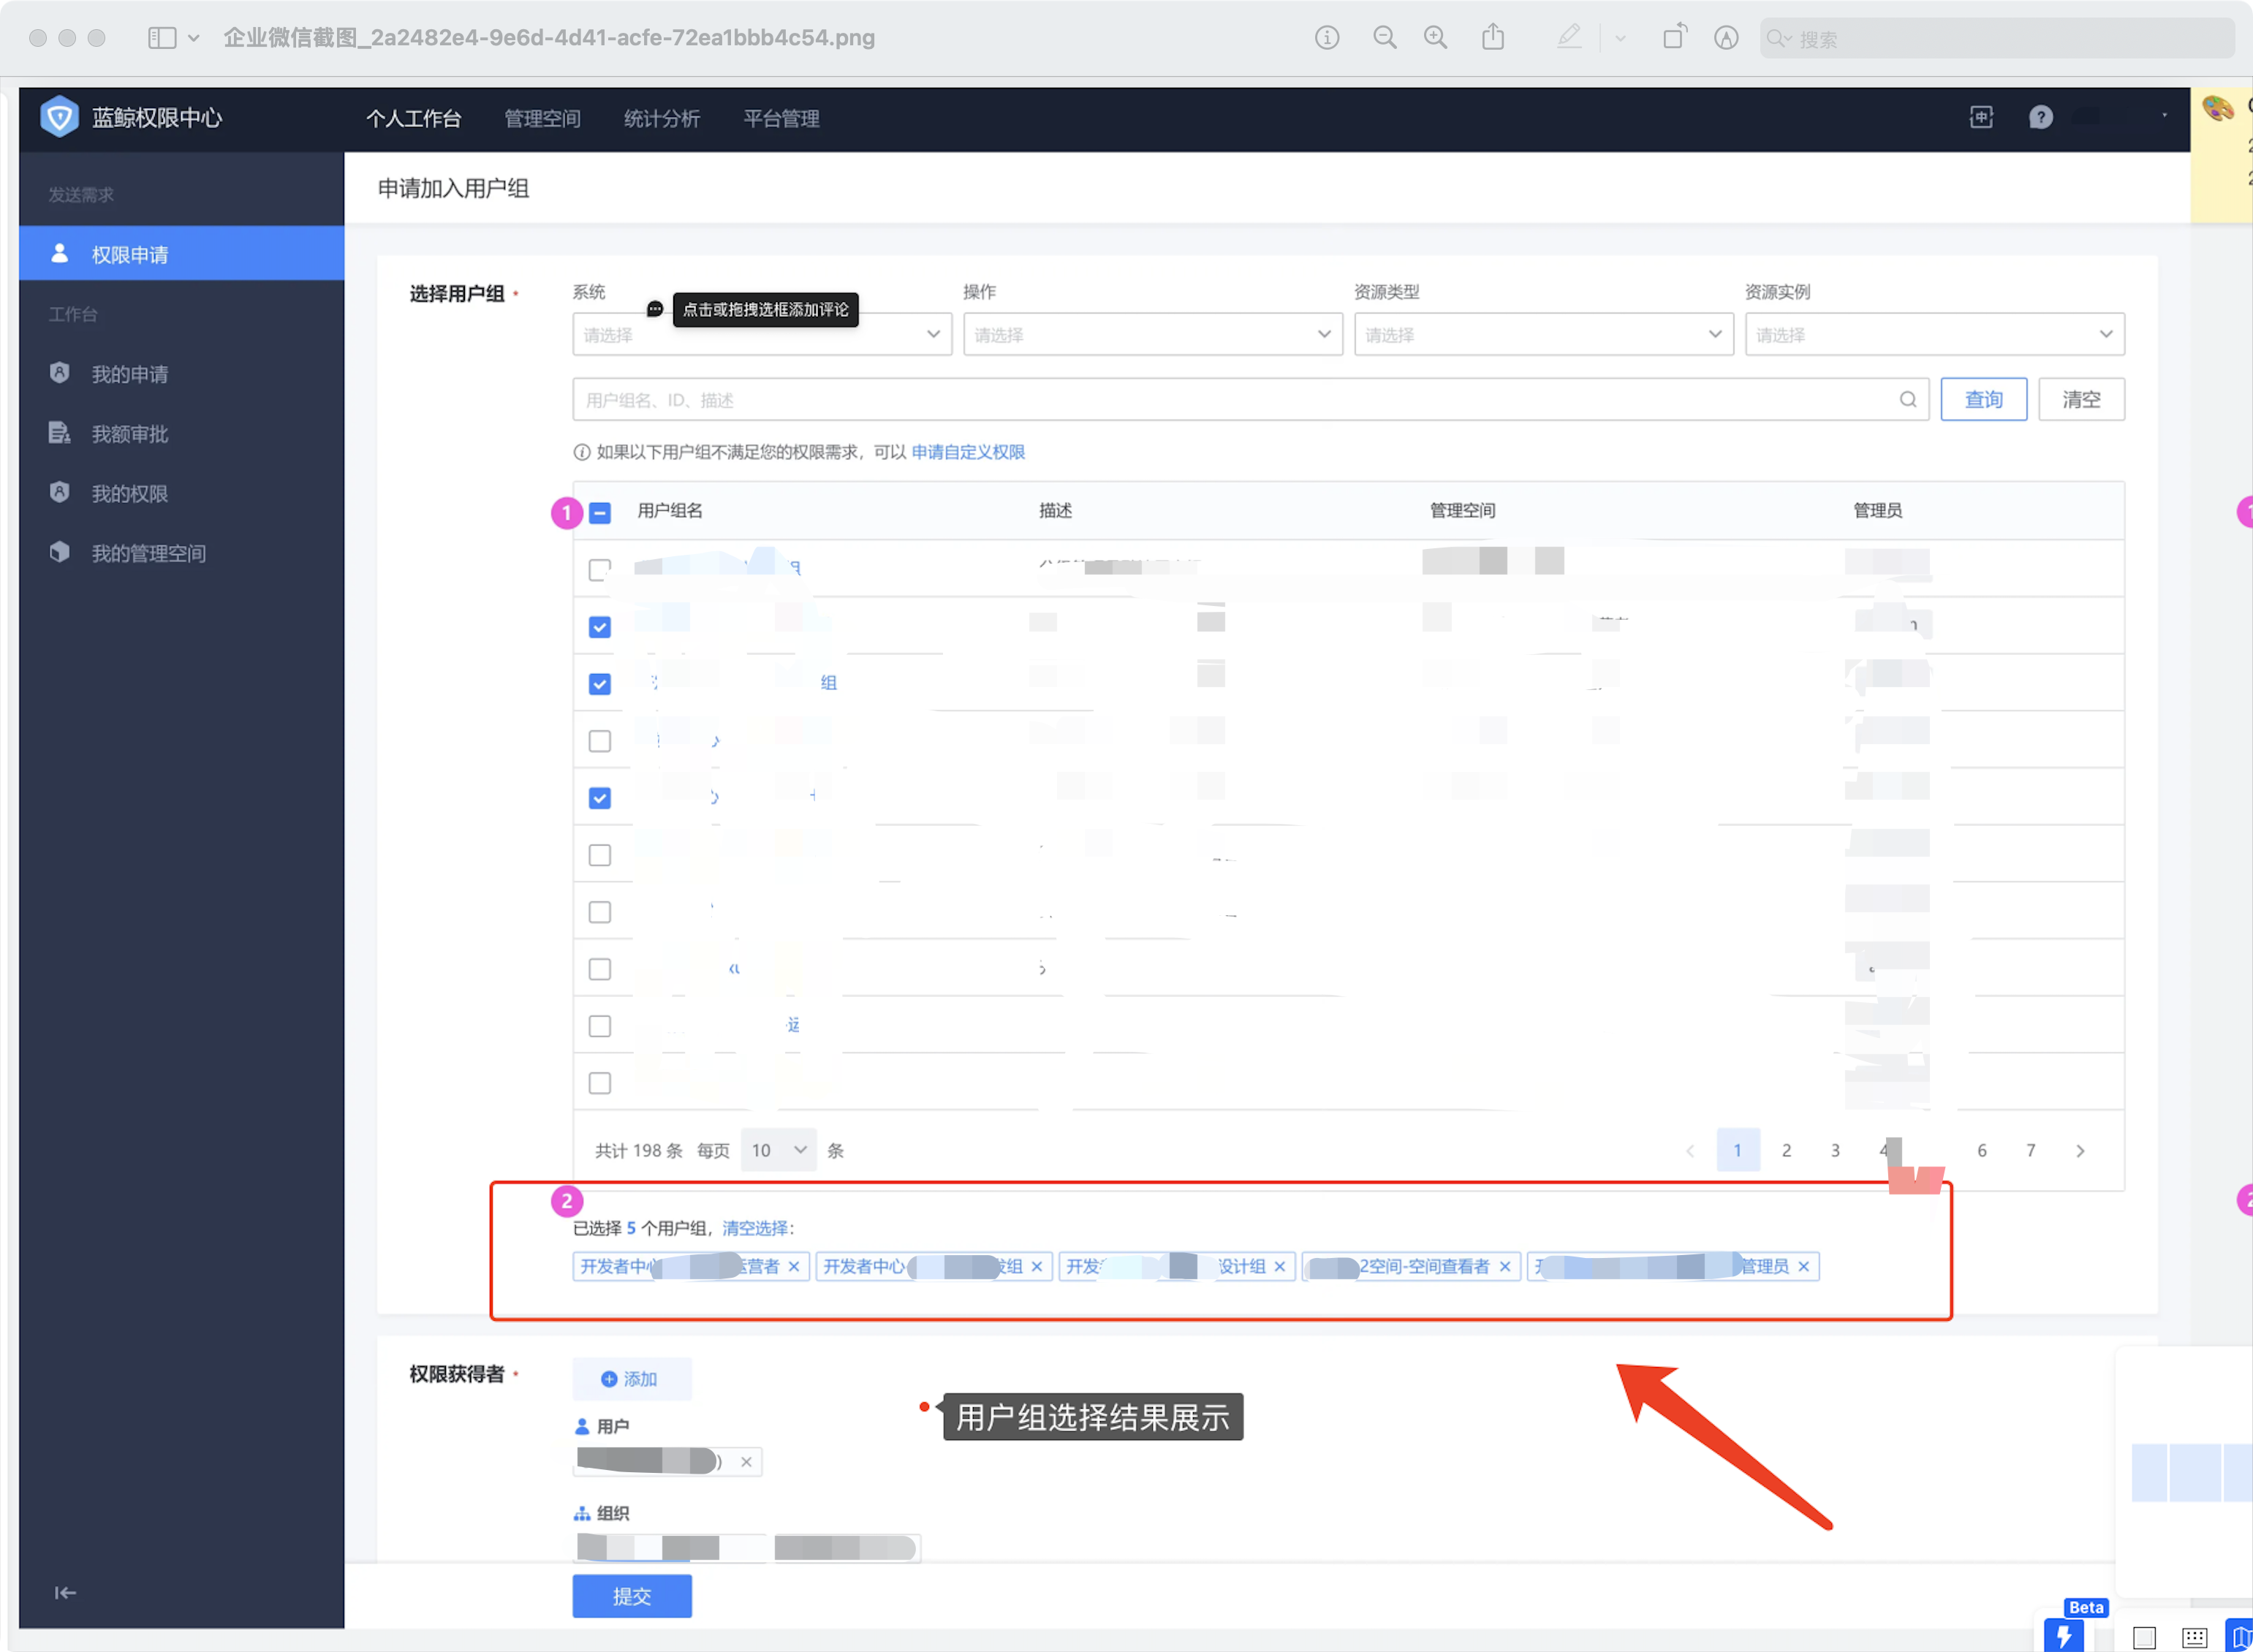Viewport: 2253px width, 1652px height.
Task: Expand the 操作 dropdown
Action: point(1152,335)
